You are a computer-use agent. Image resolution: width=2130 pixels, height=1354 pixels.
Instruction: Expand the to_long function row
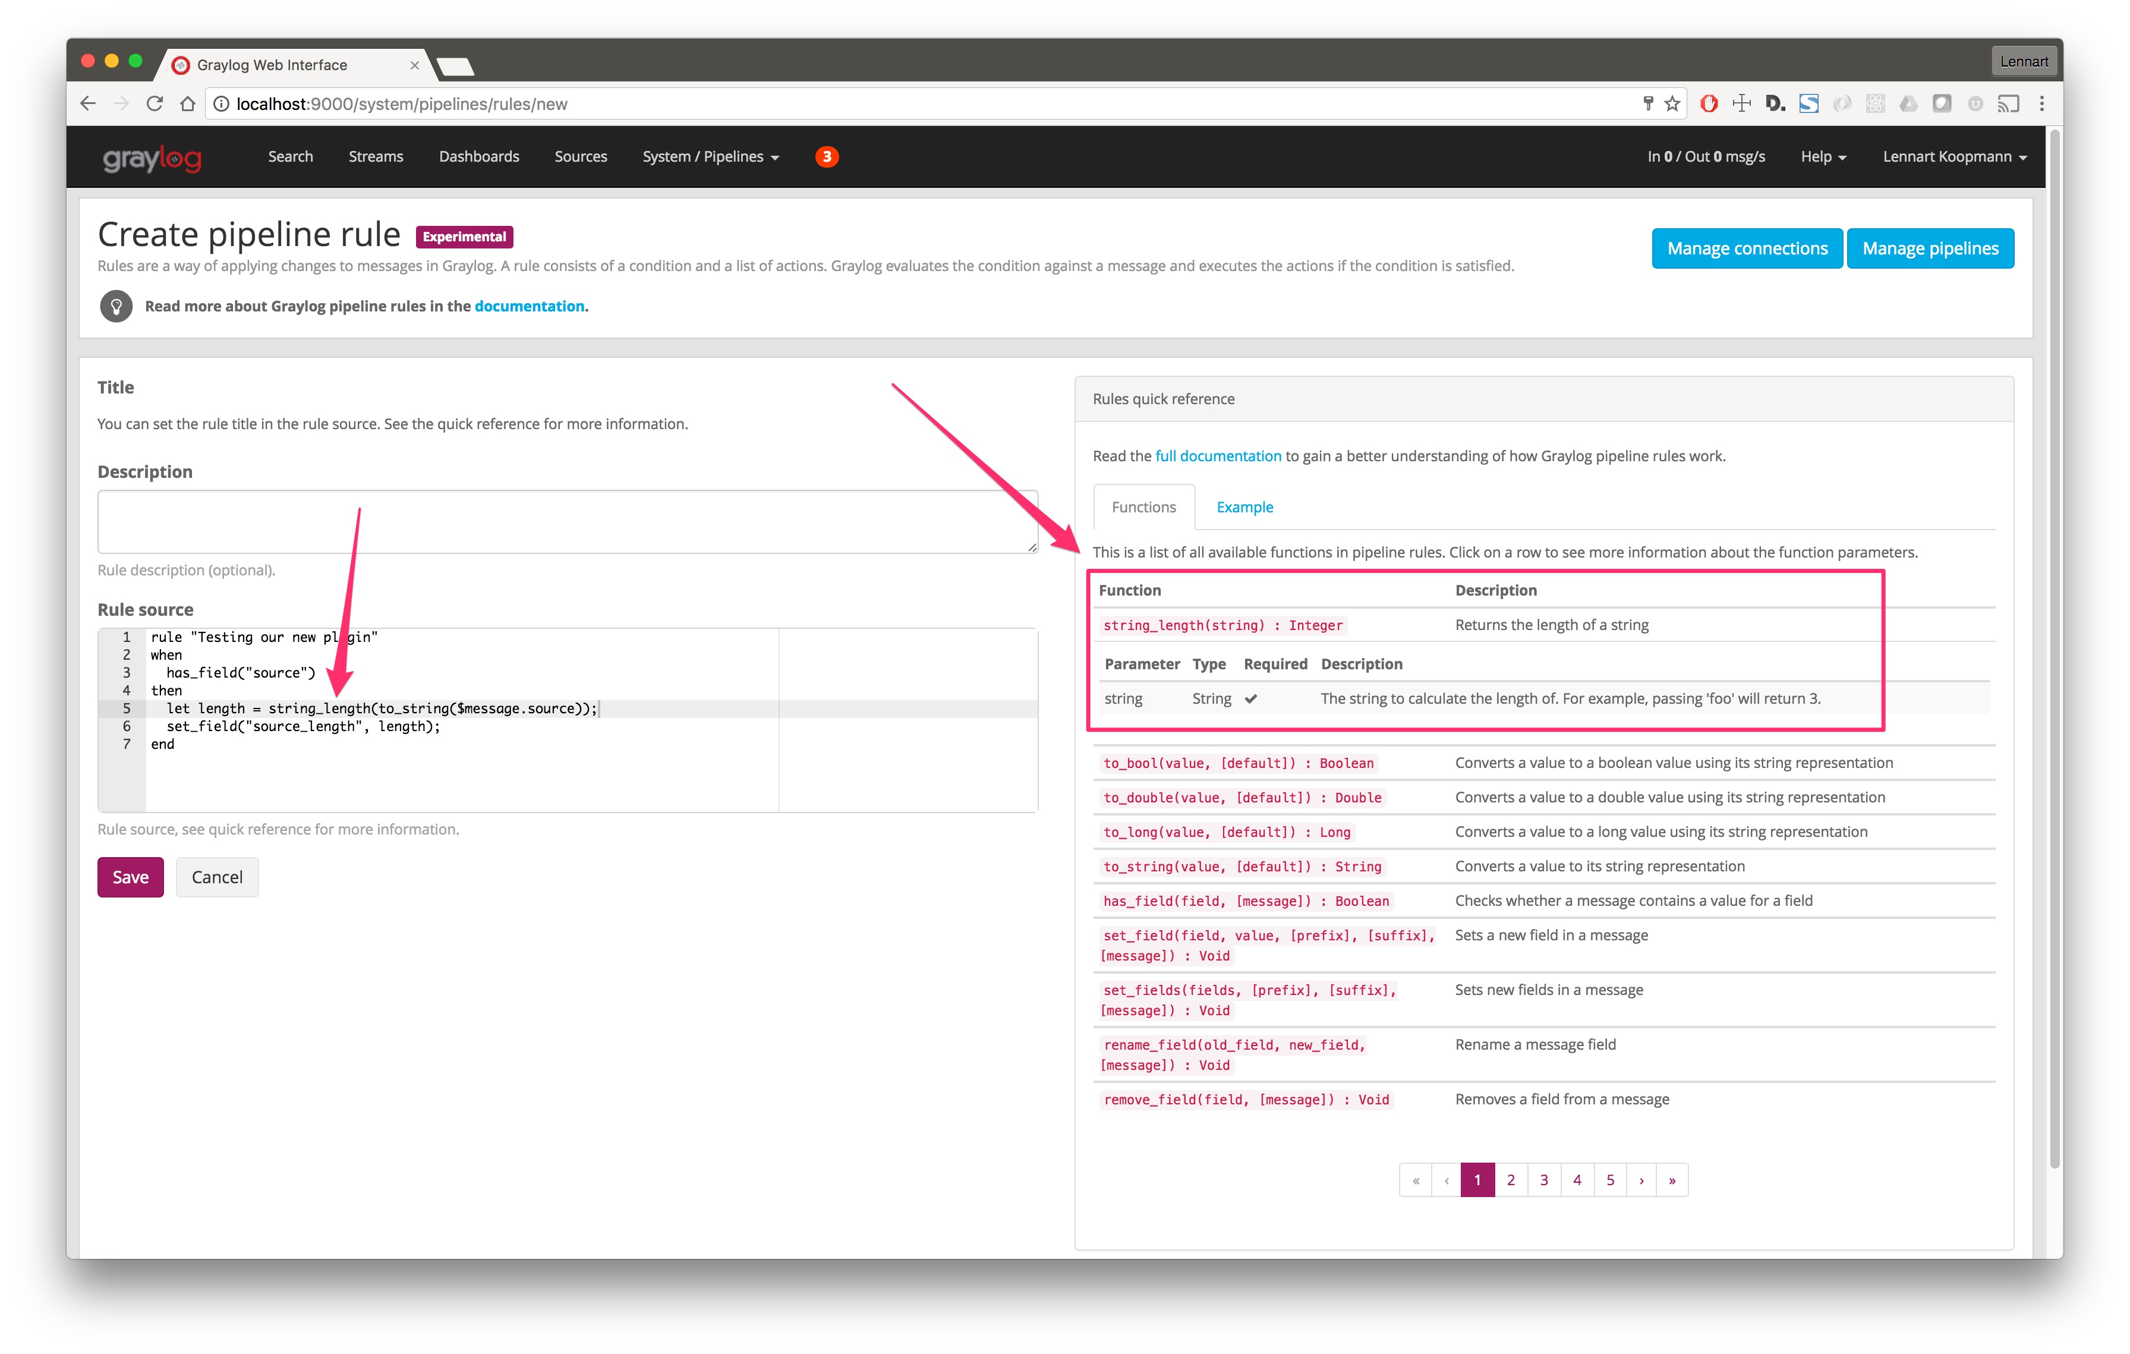tap(1543, 832)
